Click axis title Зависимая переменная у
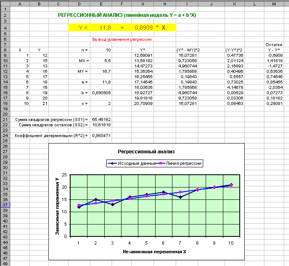Image resolution: width=289 pixels, height=266 pixels. click(57, 206)
